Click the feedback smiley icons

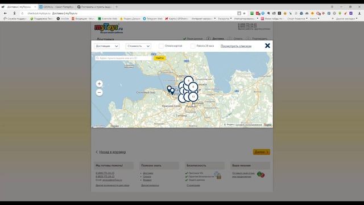261,174
